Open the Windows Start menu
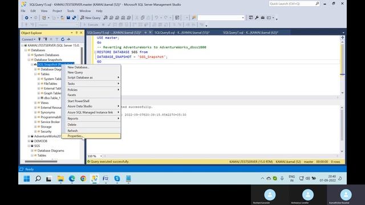The width and height of the screenshot is (365, 205). click(27, 178)
